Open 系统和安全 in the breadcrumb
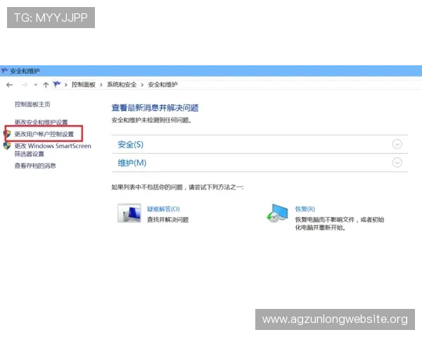422x337 pixels. tap(122, 85)
